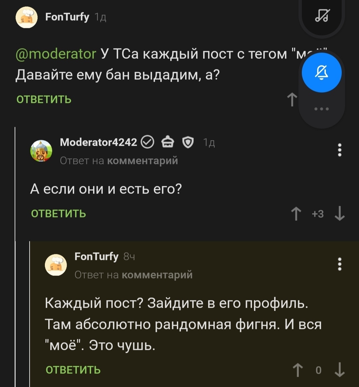Open the kebab menu on FonTurfy's 8ч reply
The width and height of the screenshot is (359, 387).
pos(339,264)
